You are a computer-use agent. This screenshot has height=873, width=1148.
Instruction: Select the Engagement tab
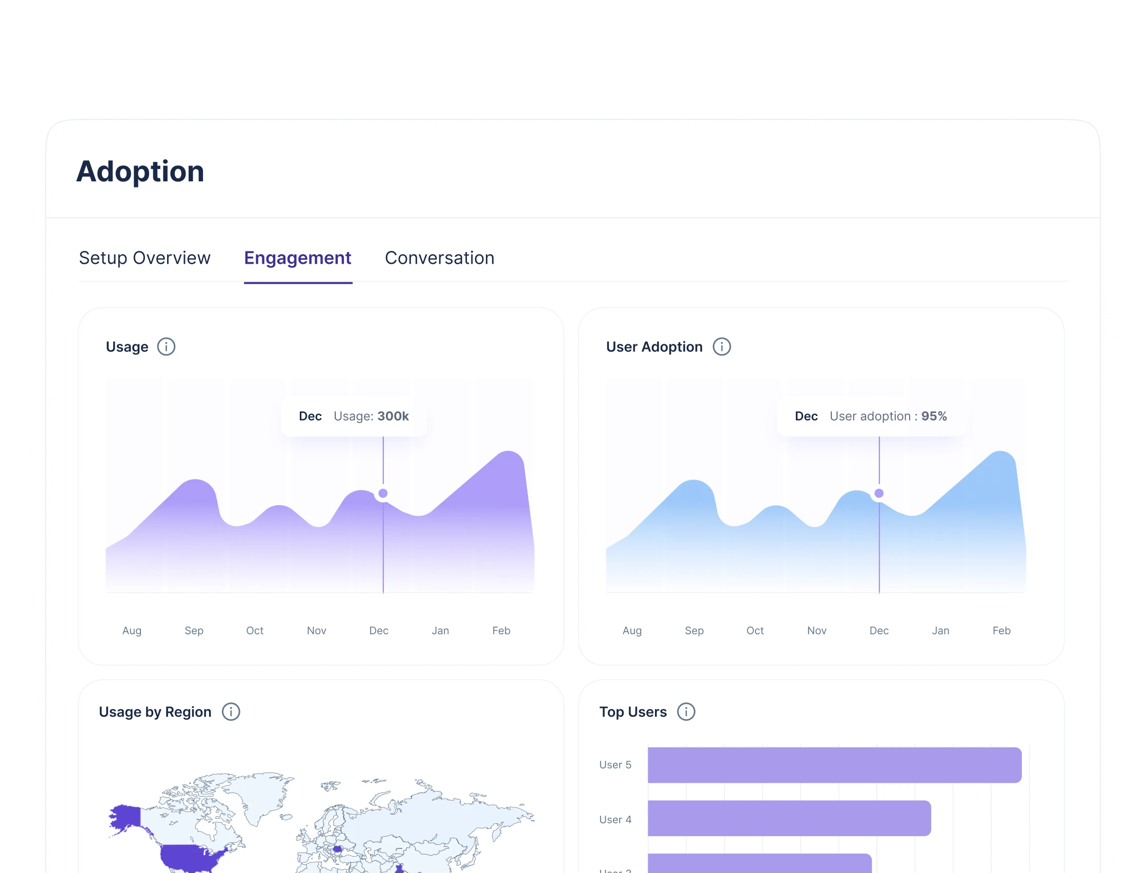[298, 258]
